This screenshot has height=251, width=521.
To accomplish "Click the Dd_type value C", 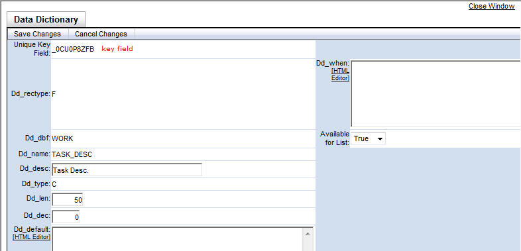I will click(54, 184).
